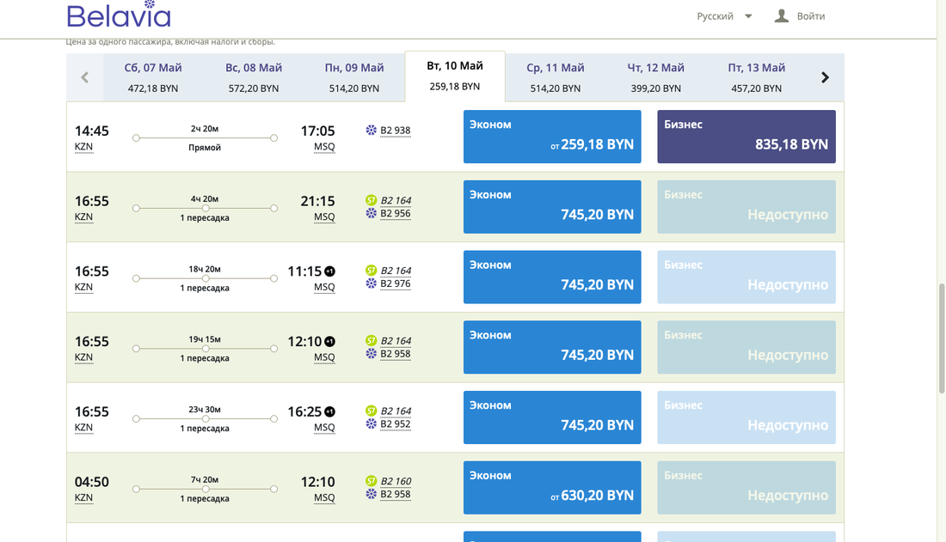The image size is (946, 542).
Task: Click KZN airport code under 14:45
Action: (83, 147)
